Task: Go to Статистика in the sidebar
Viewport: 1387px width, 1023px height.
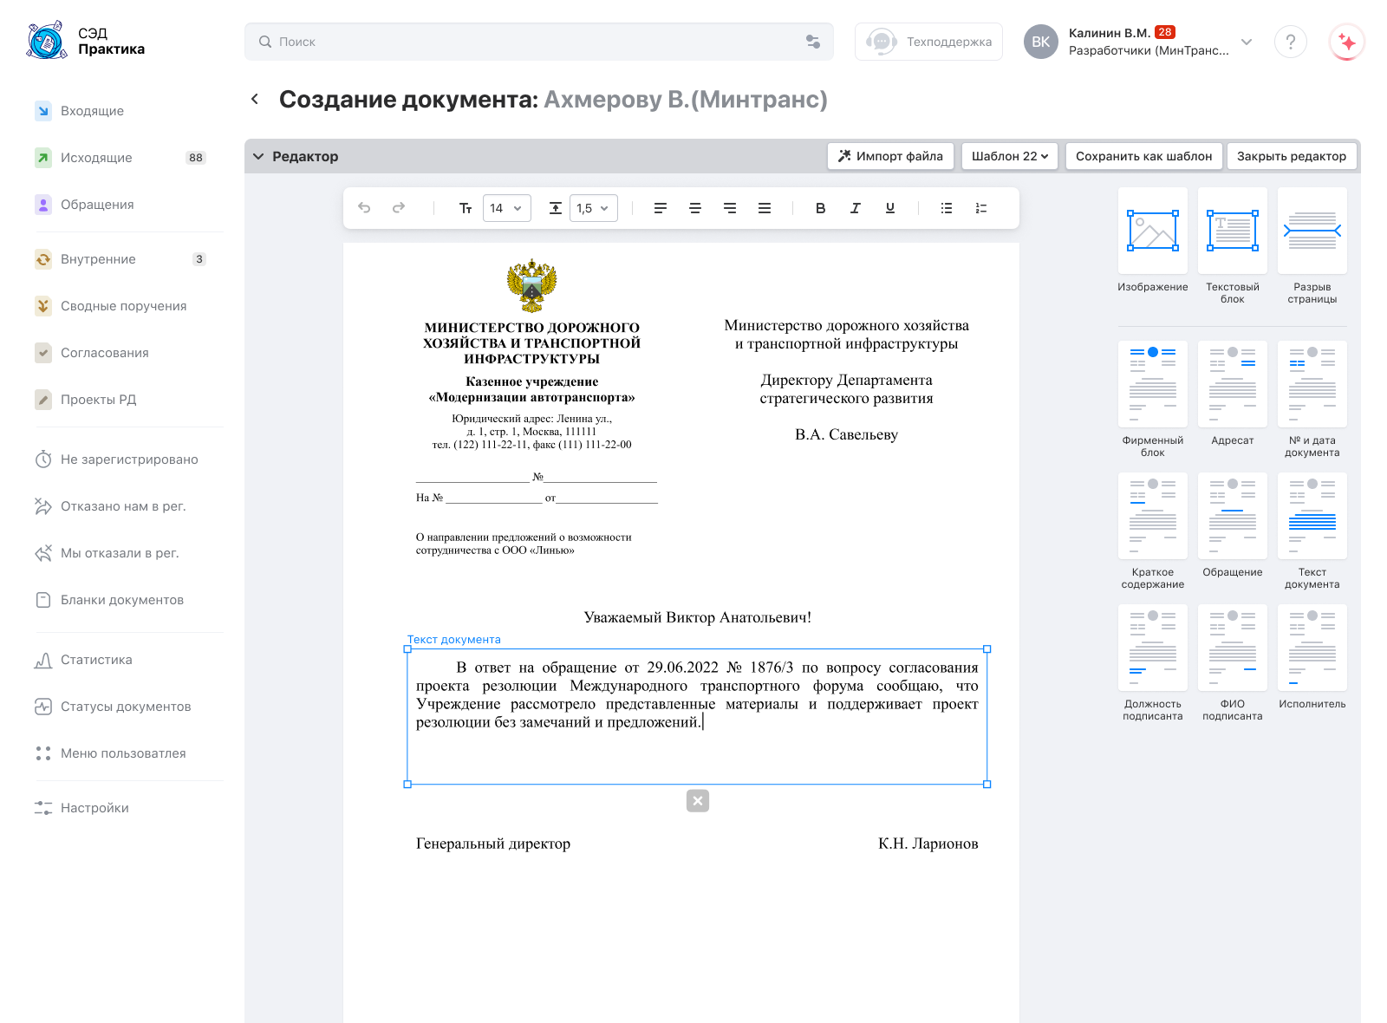Action: tap(96, 660)
